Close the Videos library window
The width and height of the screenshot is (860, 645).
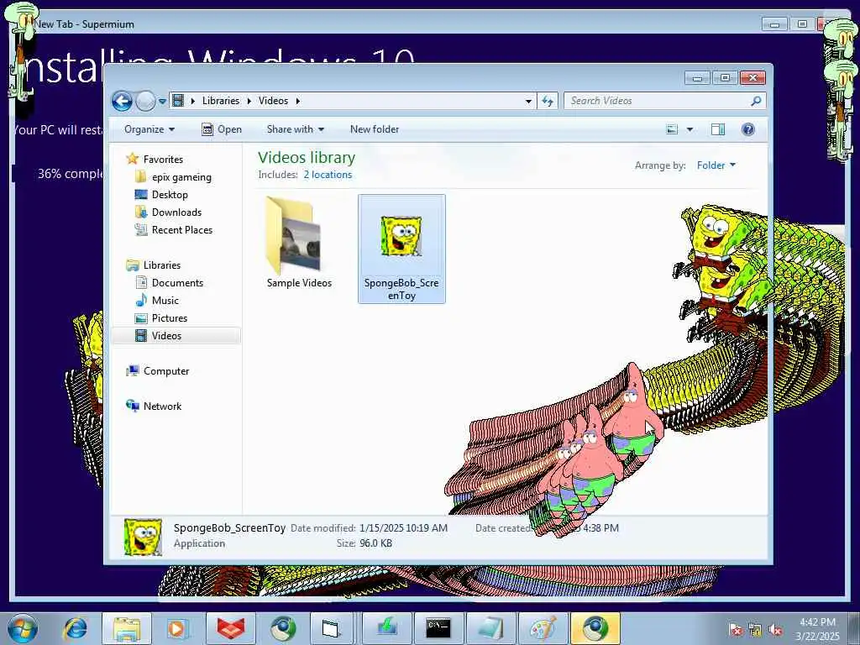[x=752, y=78]
